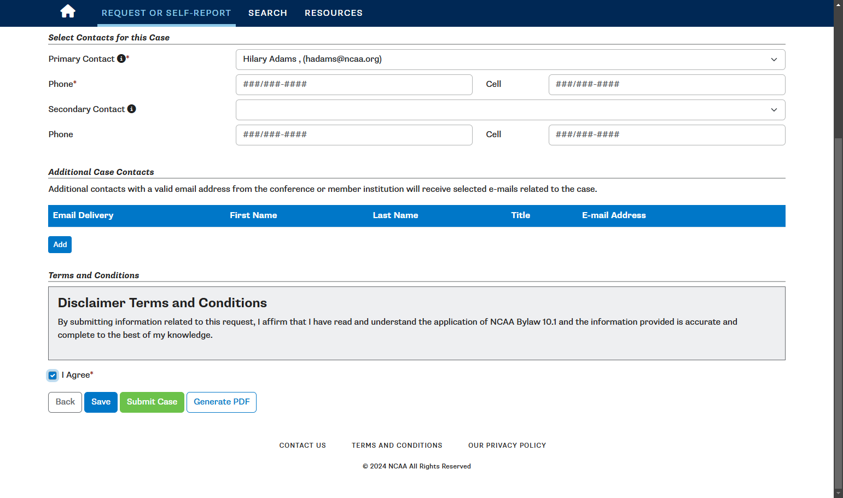This screenshot has height=498, width=843.
Task: Save the case
Action: point(101,402)
